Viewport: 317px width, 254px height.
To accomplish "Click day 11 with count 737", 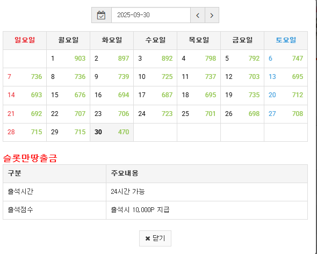I will point(199,77).
